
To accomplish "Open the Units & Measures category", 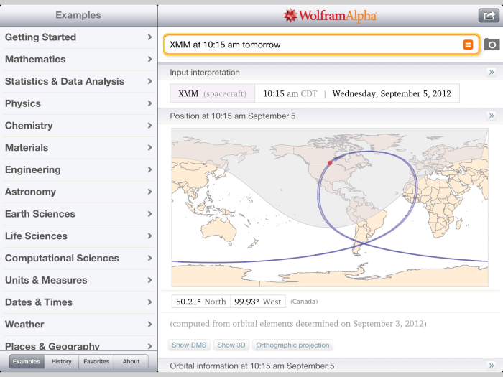I will click(78, 281).
